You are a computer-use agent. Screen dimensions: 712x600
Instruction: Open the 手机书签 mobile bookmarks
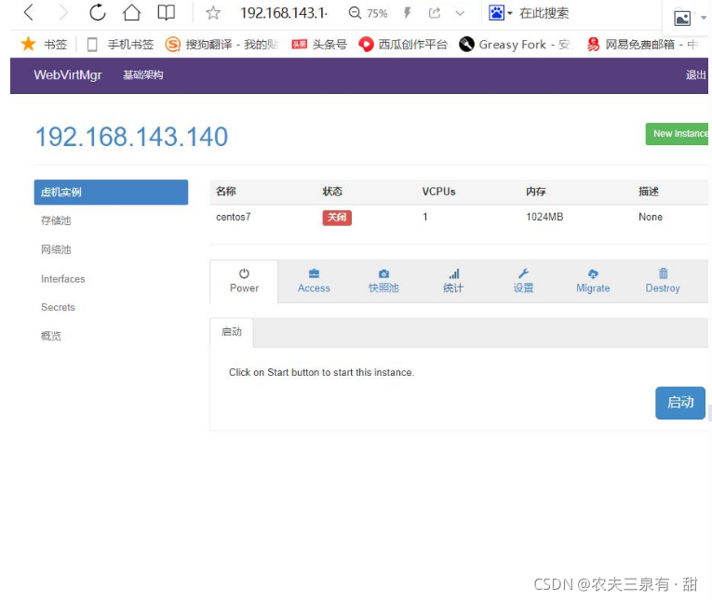[120, 45]
